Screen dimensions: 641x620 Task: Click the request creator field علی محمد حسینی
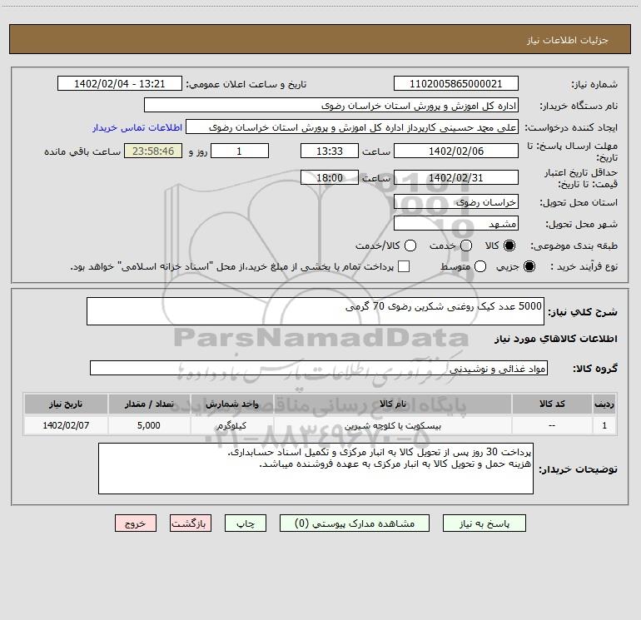tap(352, 126)
